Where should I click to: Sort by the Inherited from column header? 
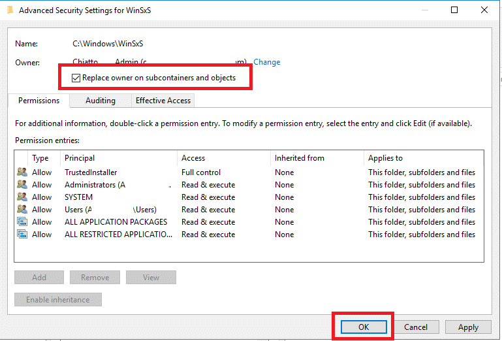click(317, 158)
